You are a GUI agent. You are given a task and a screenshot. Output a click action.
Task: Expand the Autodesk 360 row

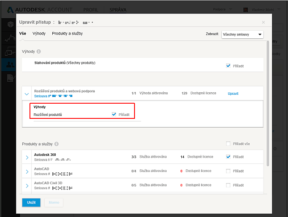tap(27, 157)
